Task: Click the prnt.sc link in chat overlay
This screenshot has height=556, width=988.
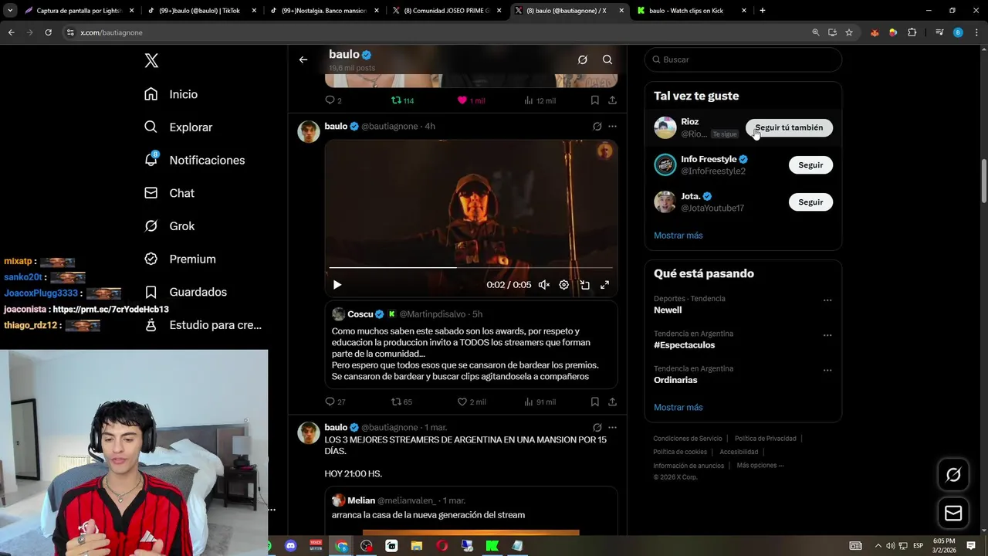Action: [x=110, y=310]
